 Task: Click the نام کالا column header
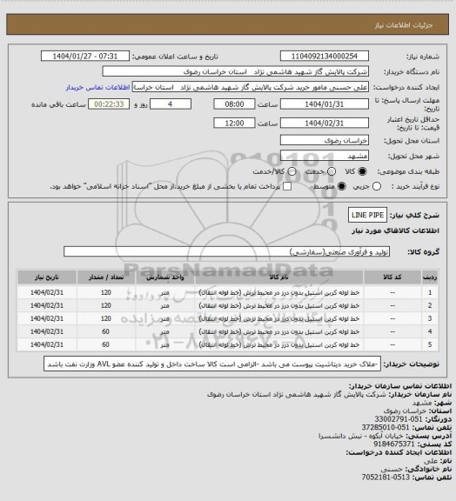click(278, 277)
